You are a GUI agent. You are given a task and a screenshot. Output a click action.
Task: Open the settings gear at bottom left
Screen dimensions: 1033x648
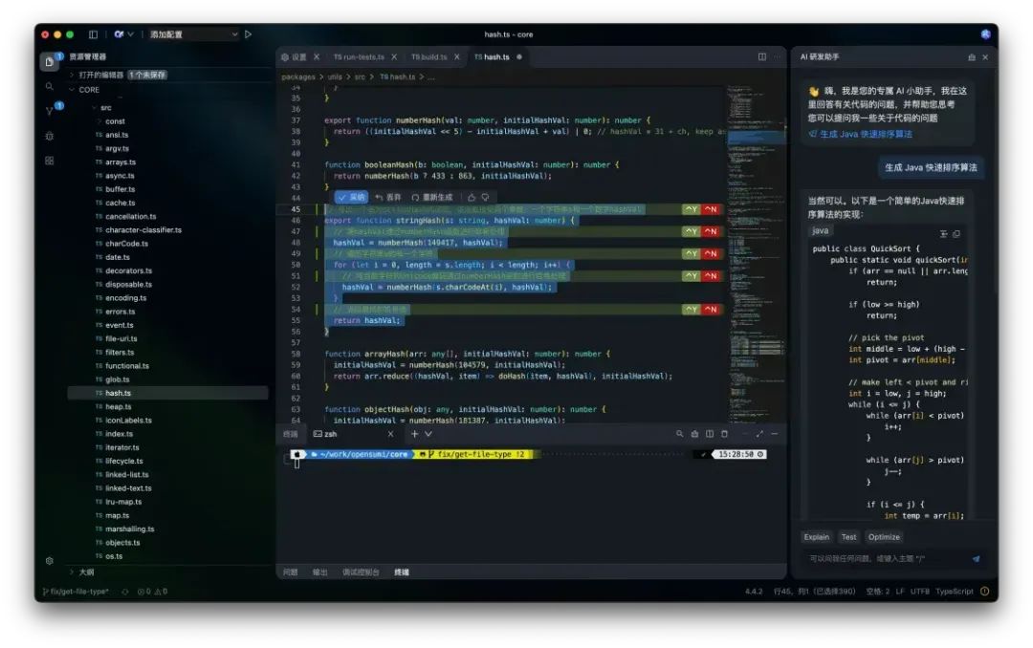(51, 562)
